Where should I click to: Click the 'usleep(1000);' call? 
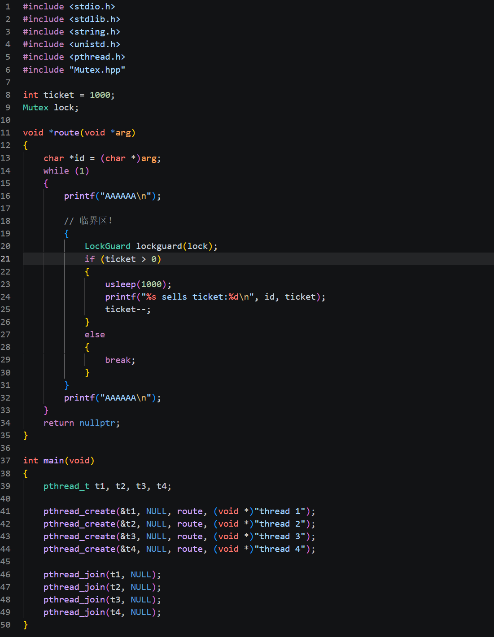[x=138, y=284]
